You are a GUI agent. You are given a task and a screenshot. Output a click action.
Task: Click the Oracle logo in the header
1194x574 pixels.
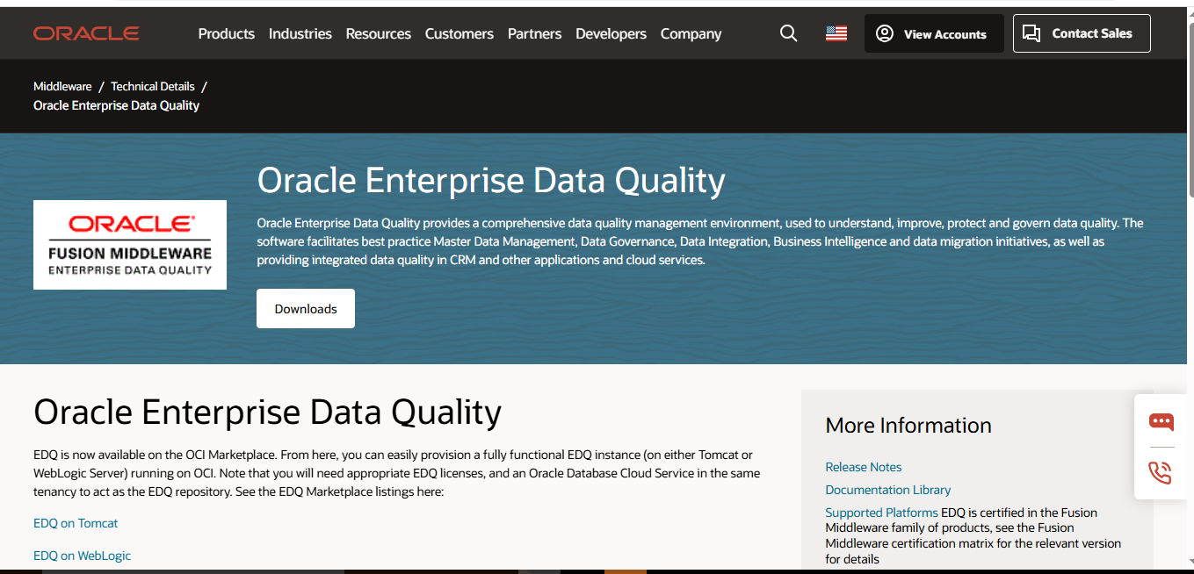tap(85, 32)
